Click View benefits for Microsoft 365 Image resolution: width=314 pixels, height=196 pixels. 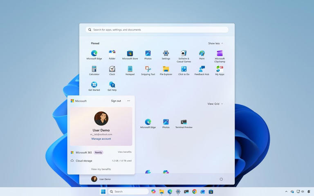coord(125,152)
